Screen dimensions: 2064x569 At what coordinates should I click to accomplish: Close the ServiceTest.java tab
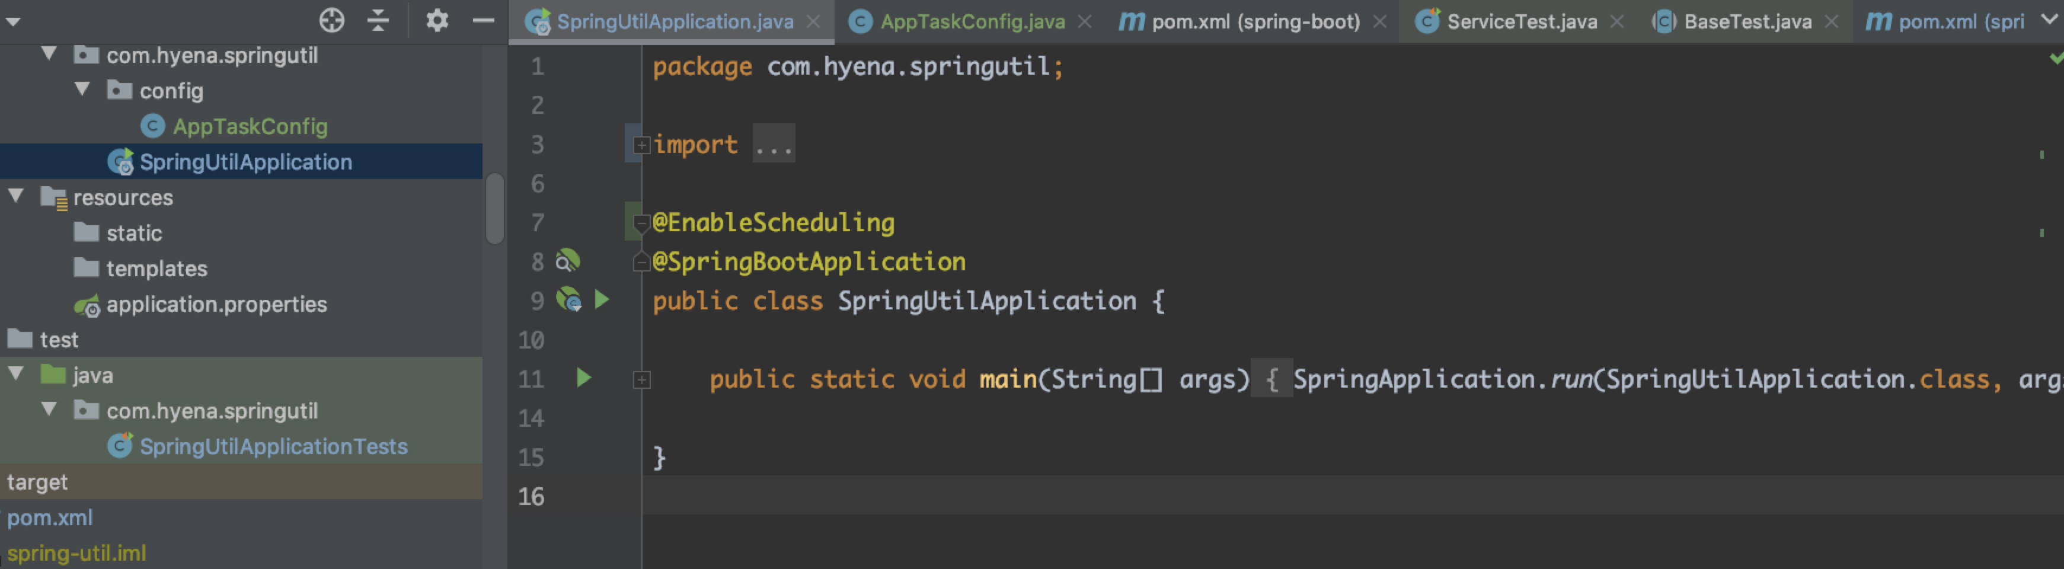tap(1617, 22)
